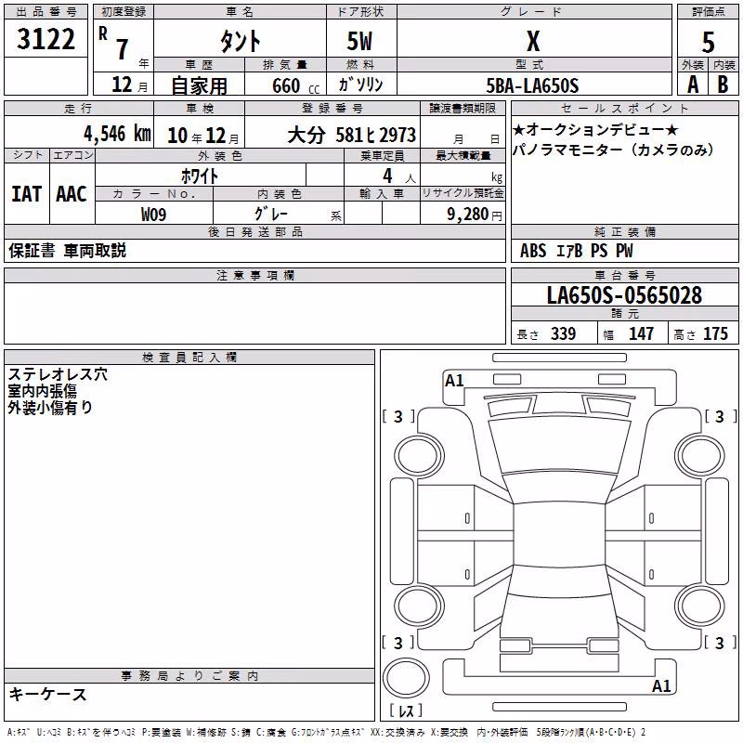This screenshot has height=743, width=743.
Task: Click width value 147
Action: [x=641, y=333]
